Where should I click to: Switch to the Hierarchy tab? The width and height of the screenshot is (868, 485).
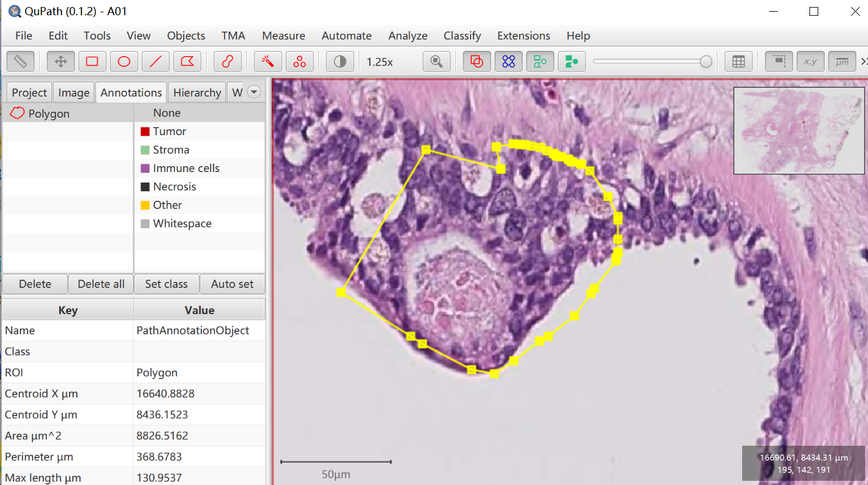(x=197, y=92)
